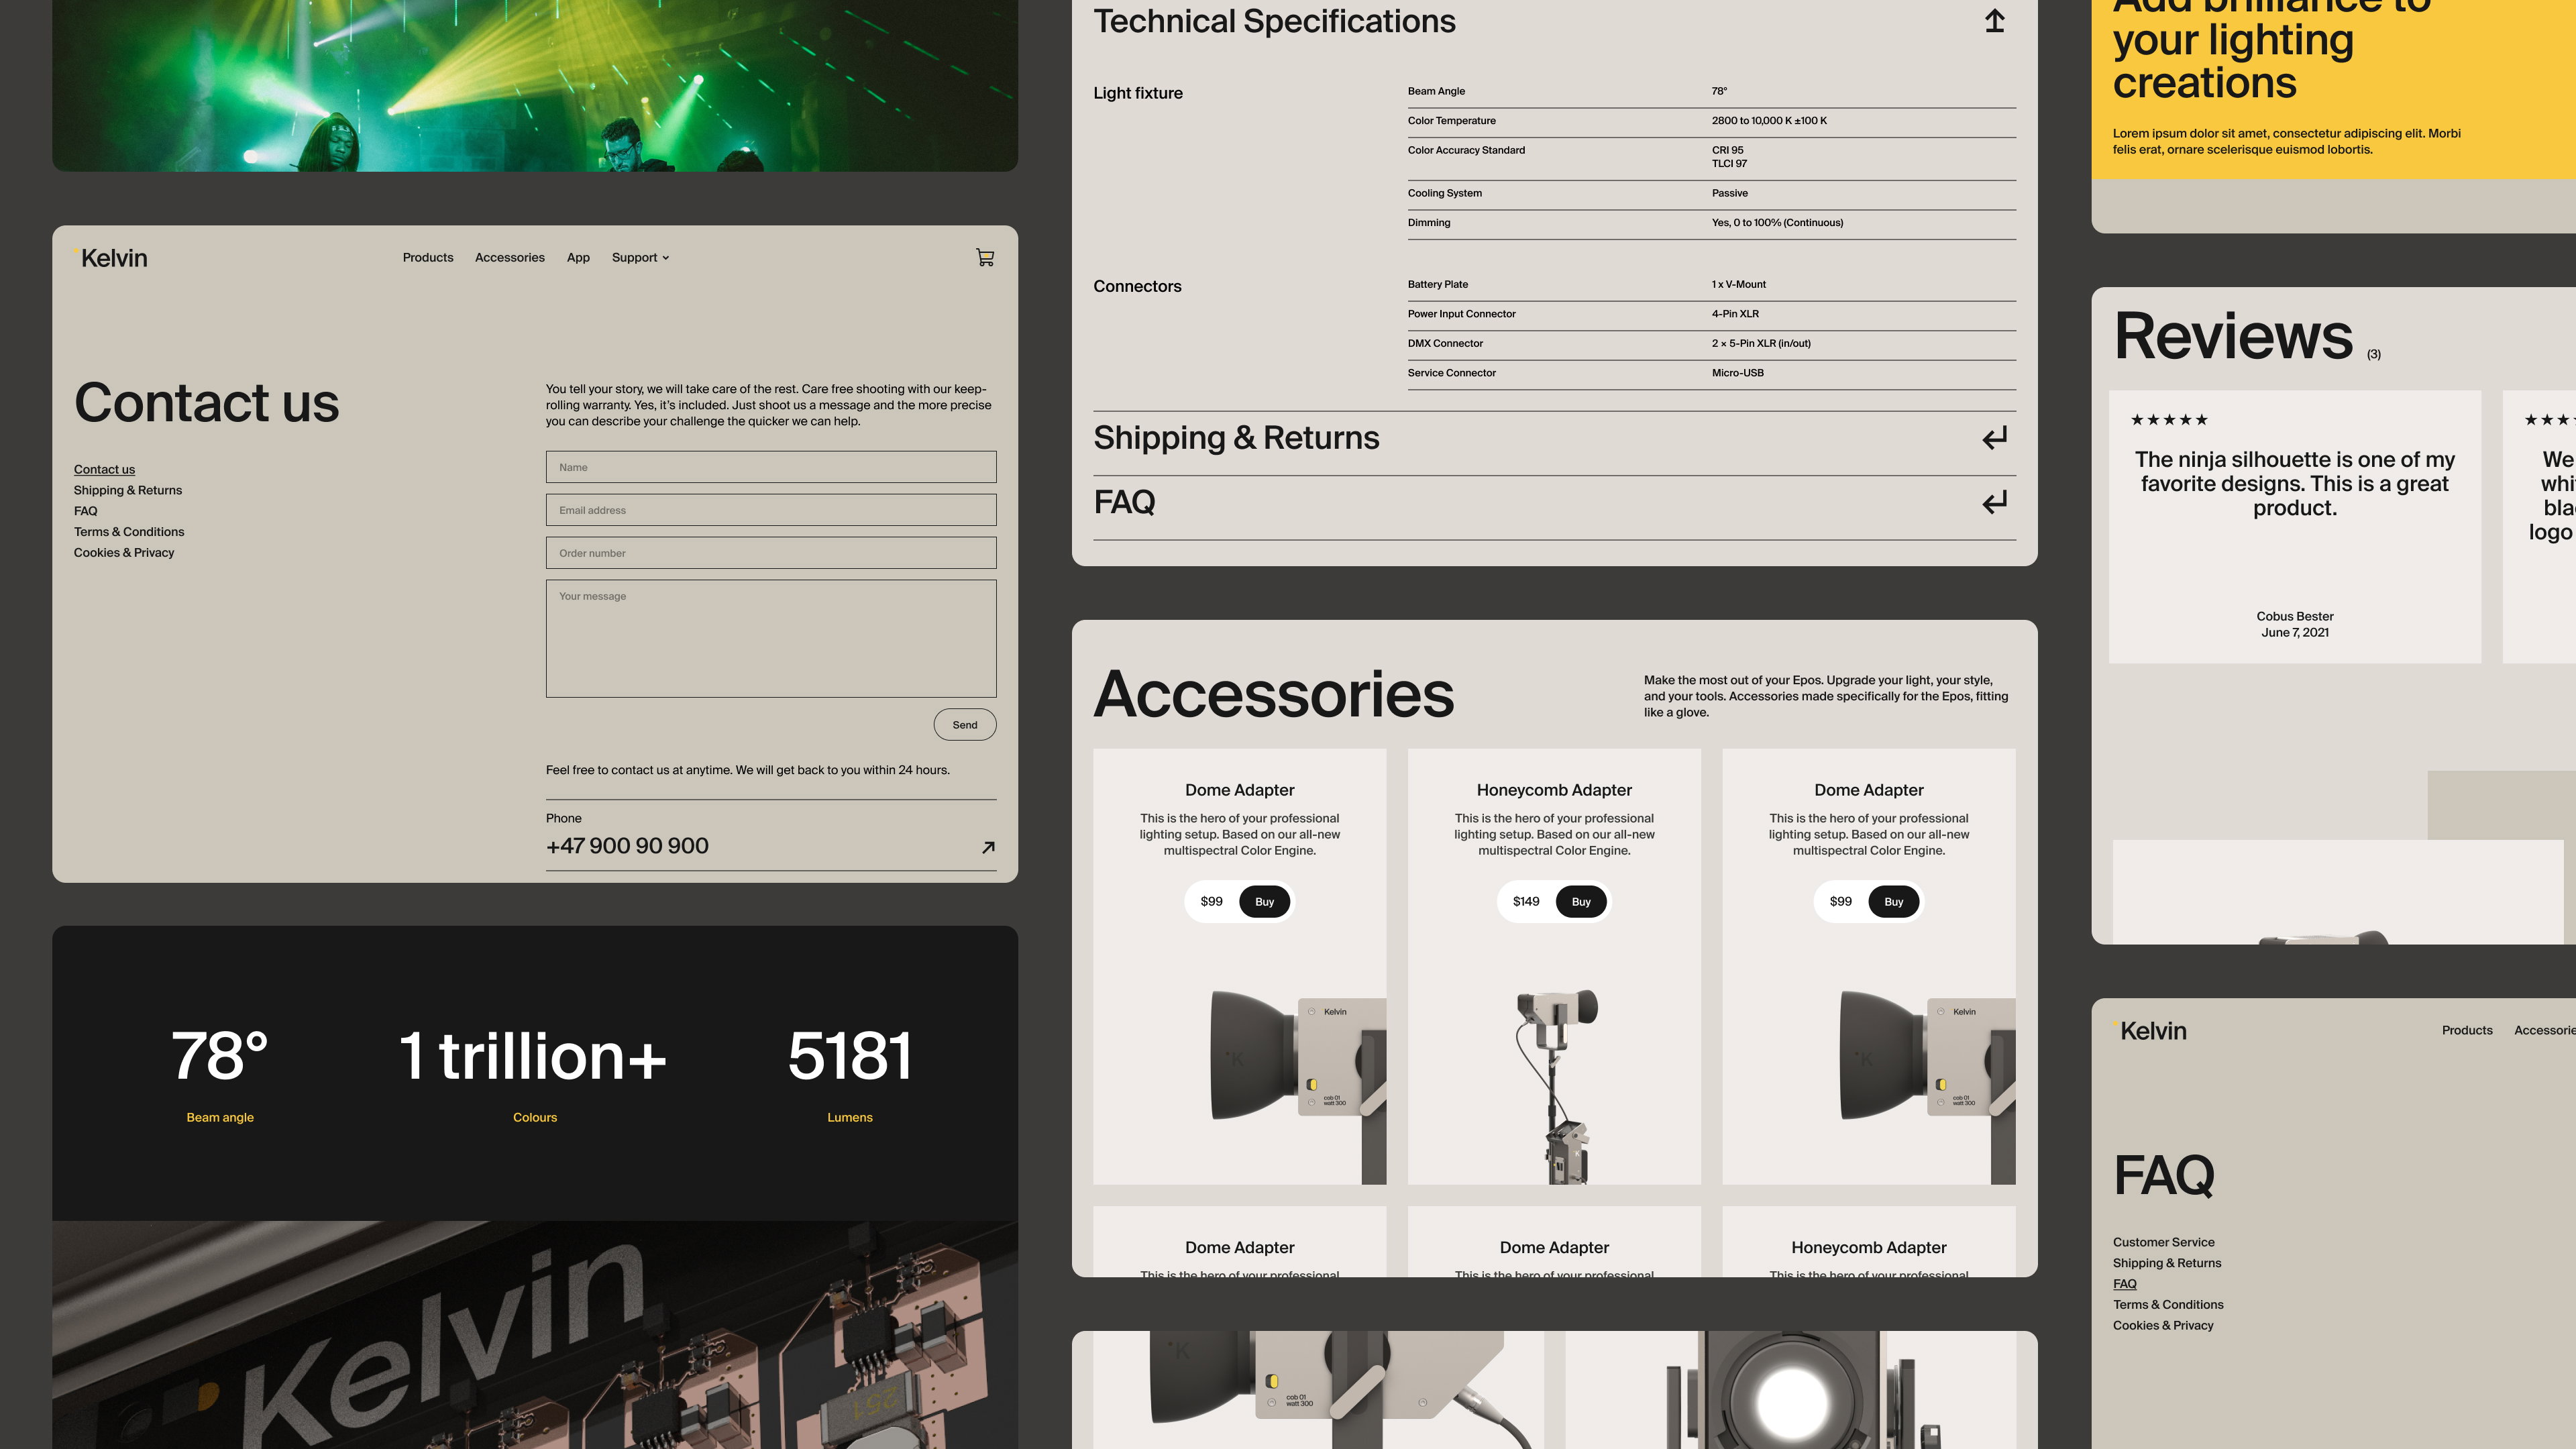Click the phone number arrow icon

(x=988, y=847)
